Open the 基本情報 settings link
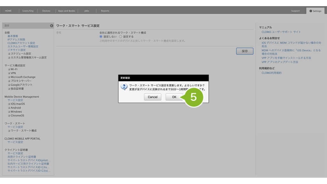 pos(13,36)
